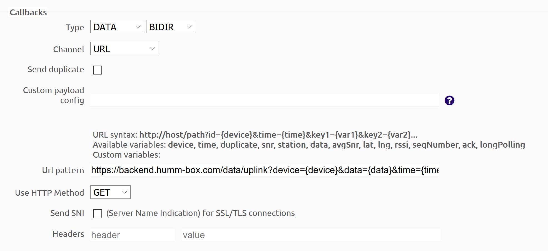Screen dimensions: 548x251
Task: Enable the Send duplicate checkbox
Action: tap(98, 70)
